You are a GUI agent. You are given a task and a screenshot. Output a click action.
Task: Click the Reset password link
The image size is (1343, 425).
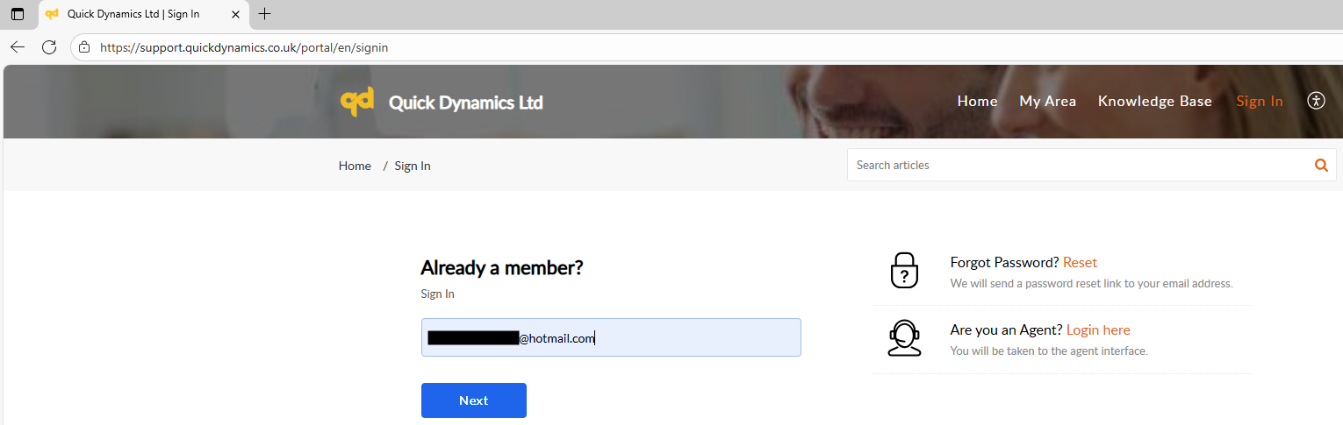point(1080,263)
